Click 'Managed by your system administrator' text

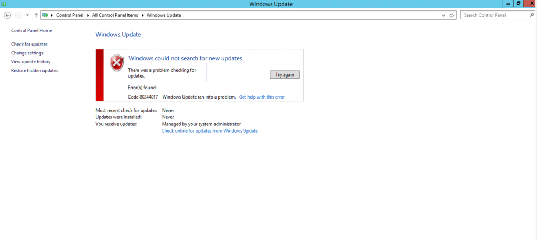201,124
